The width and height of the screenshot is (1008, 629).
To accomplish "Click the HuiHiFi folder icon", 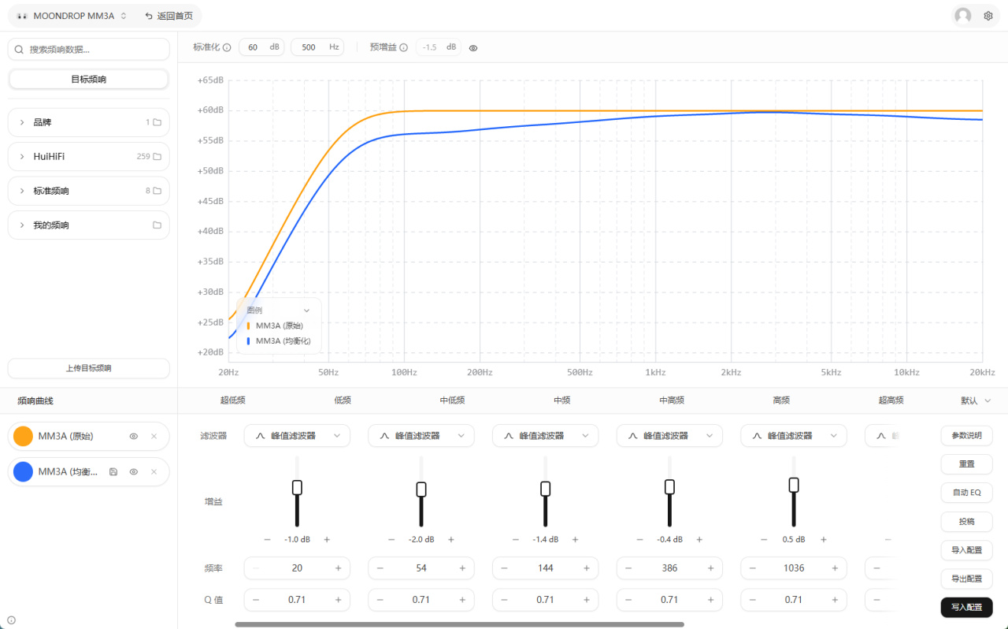I will click(x=157, y=156).
